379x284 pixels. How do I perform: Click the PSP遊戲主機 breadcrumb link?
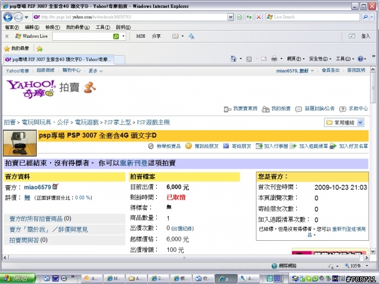(x=153, y=122)
